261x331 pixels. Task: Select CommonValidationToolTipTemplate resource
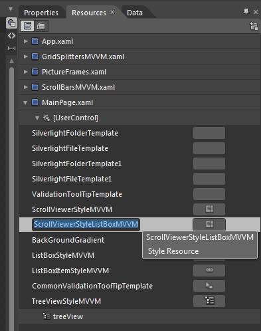(92, 286)
